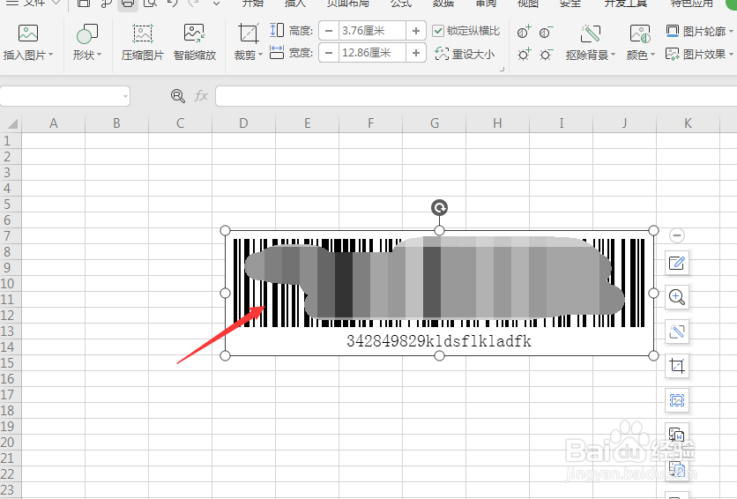Screen dimensions: 737x499
Task: Open the Developer Tools (开发工具) tab
Action: tap(626, 4)
